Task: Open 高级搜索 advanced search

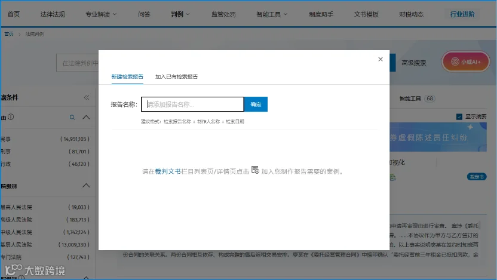Action: (413, 63)
